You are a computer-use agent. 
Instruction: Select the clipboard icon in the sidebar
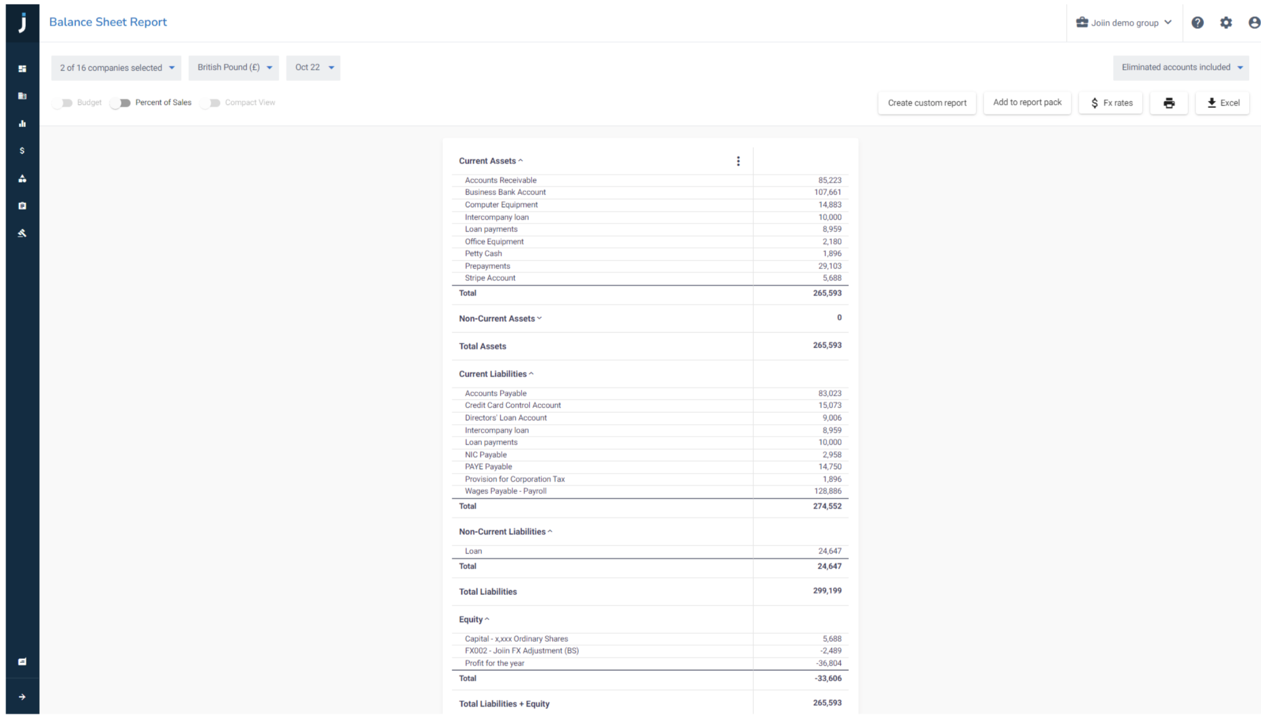click(x=22, y=206)
